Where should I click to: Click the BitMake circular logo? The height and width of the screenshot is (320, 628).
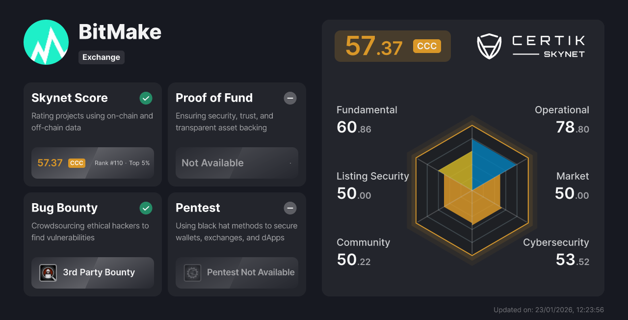(x=46, y=42)
